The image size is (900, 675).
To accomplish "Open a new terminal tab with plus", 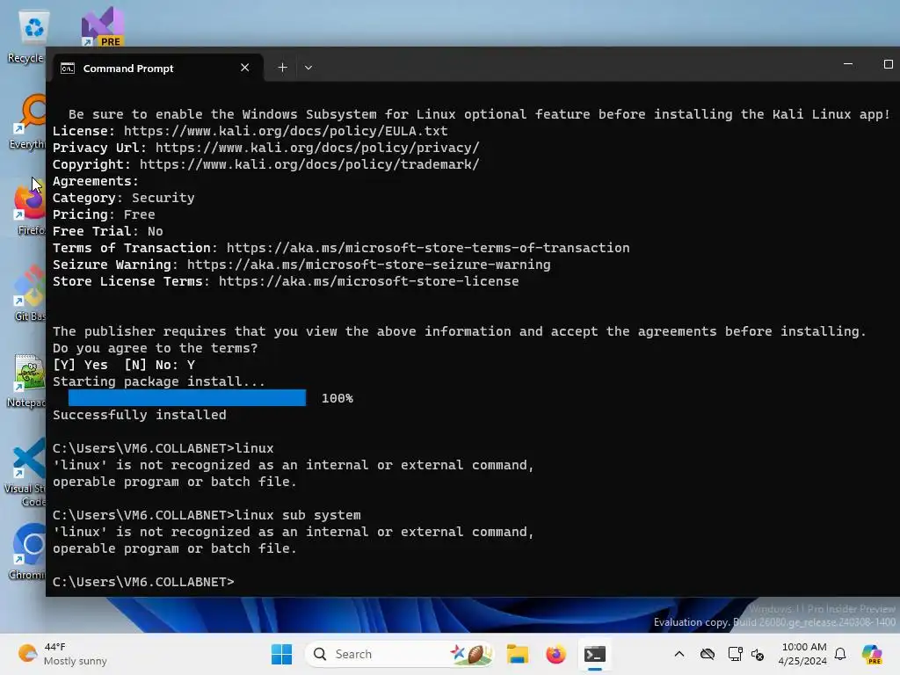I will tap(282, 68).
